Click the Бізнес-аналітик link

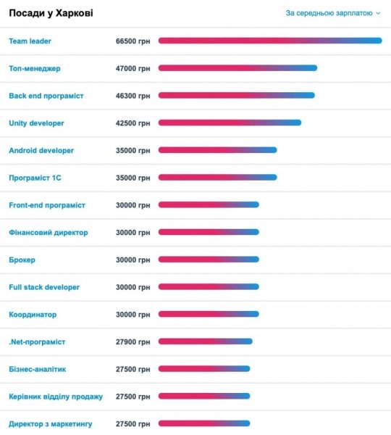pyautogui.click(x=38, y=369)
